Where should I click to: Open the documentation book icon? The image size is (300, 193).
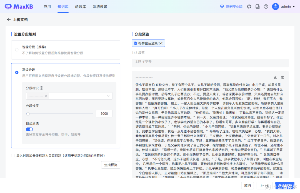(x=257, y=6)
